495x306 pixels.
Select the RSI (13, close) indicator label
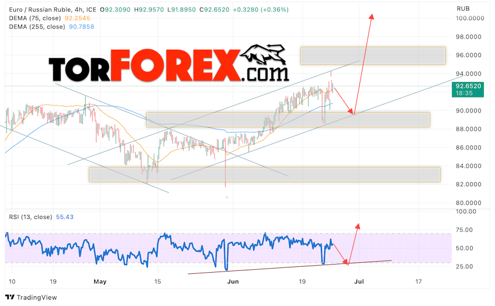pos(30,217)
